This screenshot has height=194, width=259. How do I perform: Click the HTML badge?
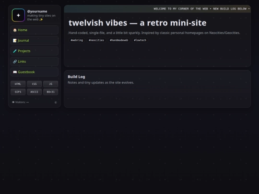pyautogui.click(x=18, y=84)
